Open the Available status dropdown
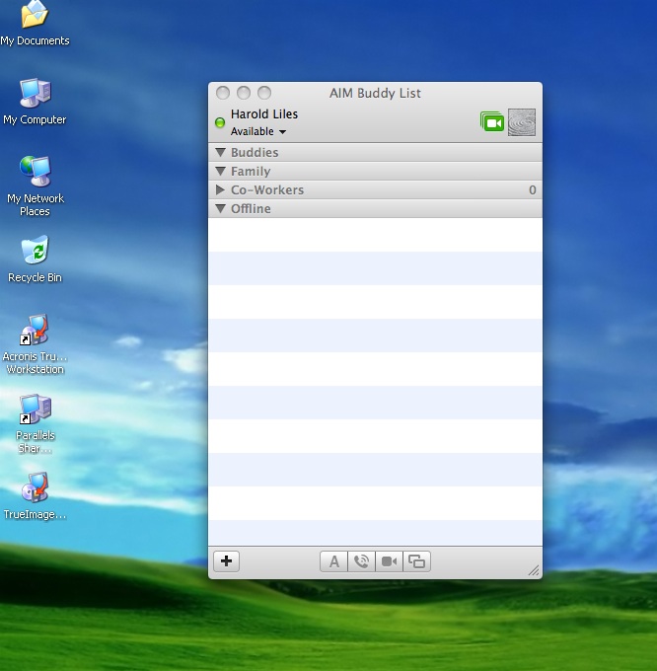The width and height of the screenshot is (657, 671). click(258, 131)
